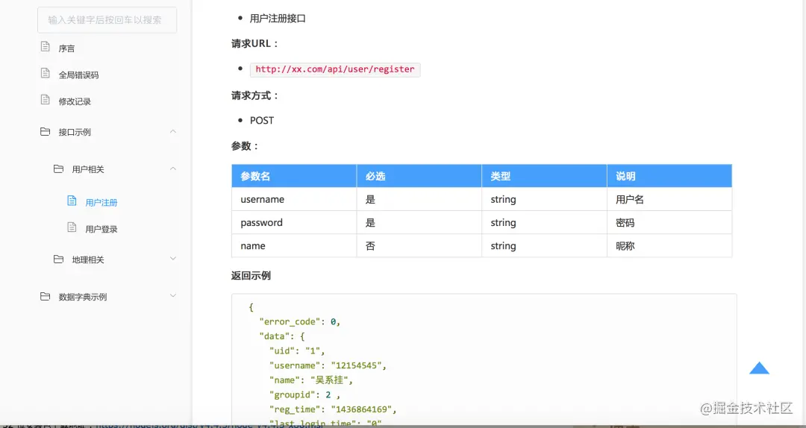Image resolution: width=806 pixels, height=428 pixels.
Task: Click the document icon next to 序言
Action: click(46, 47)
